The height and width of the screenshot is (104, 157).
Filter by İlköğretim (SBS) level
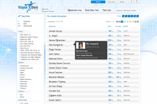coord(25,39)
